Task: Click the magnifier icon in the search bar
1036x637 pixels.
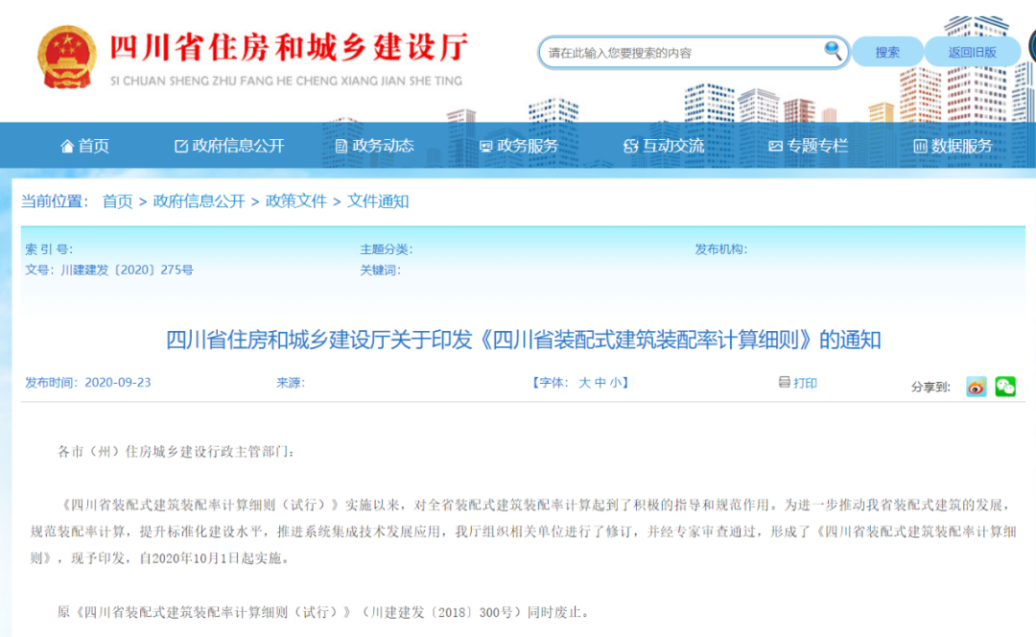Action: point(832,52)
